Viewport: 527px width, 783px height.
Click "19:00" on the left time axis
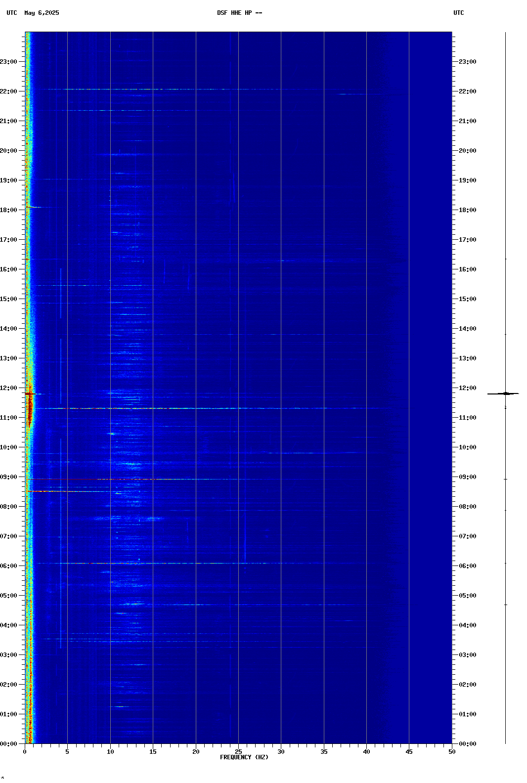8,180
